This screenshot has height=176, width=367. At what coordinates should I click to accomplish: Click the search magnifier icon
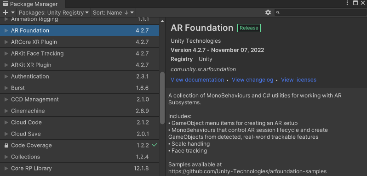[x=278, y=12]
